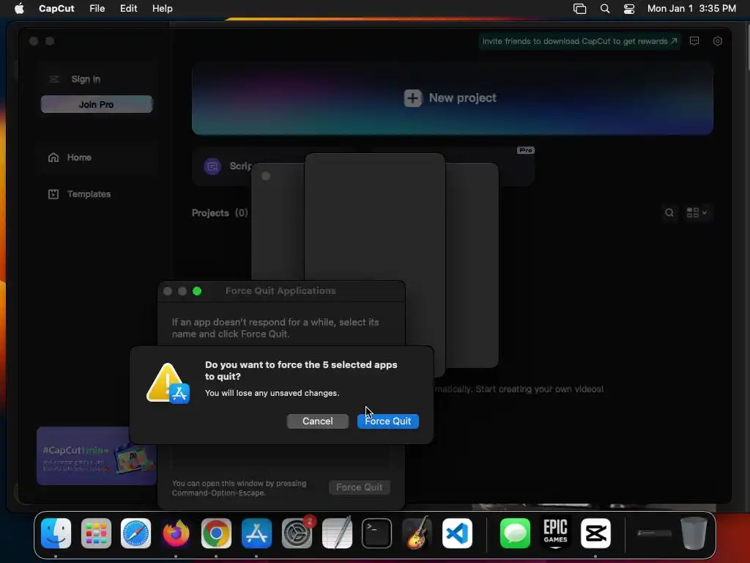Open TextEdit from the dock
Image resolution: width=750 pixels, height=563 pixels.
[337, 532]
